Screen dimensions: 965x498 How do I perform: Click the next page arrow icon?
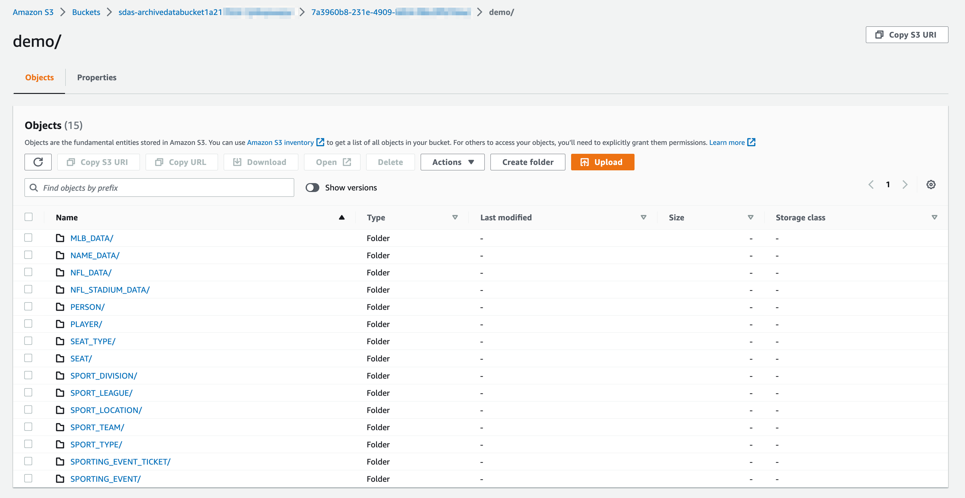905,184
